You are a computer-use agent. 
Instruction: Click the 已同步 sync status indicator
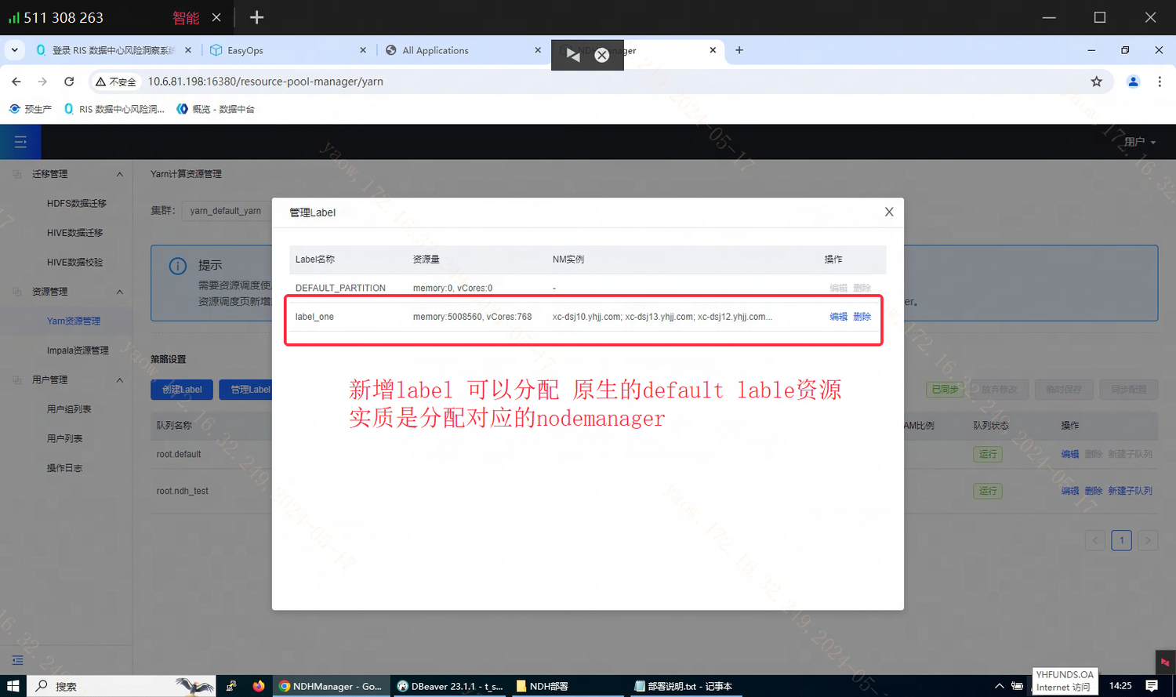tap(944, 389)
